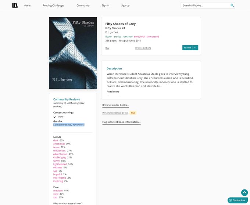Screen dimensions: 250x205
Task: Open the Home menu item
Action: point(27,6)
